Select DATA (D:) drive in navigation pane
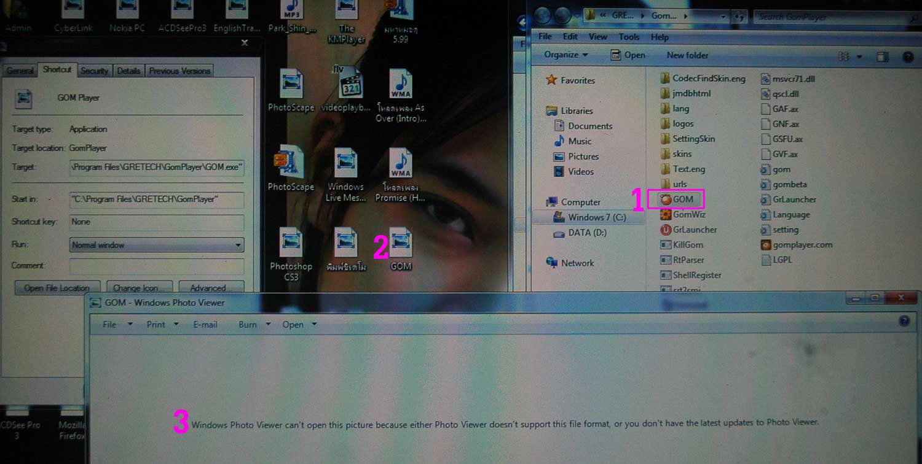 pos(580,233)
